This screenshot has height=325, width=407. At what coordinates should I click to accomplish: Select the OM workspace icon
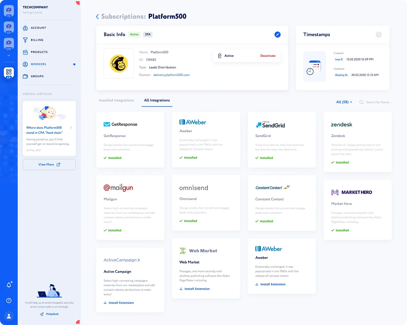(x=9, y=44)
